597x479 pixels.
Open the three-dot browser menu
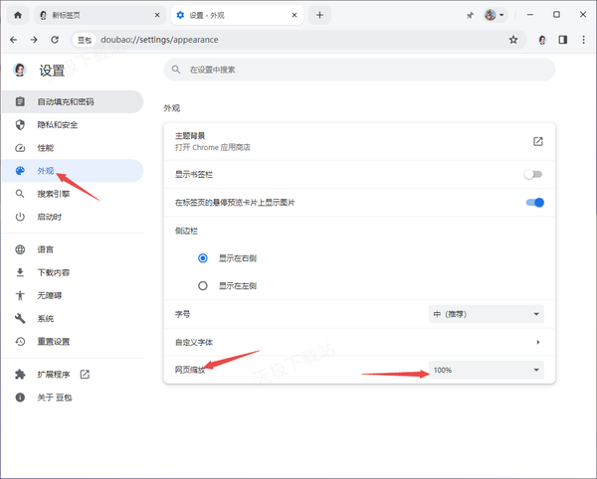pos(583,40)
